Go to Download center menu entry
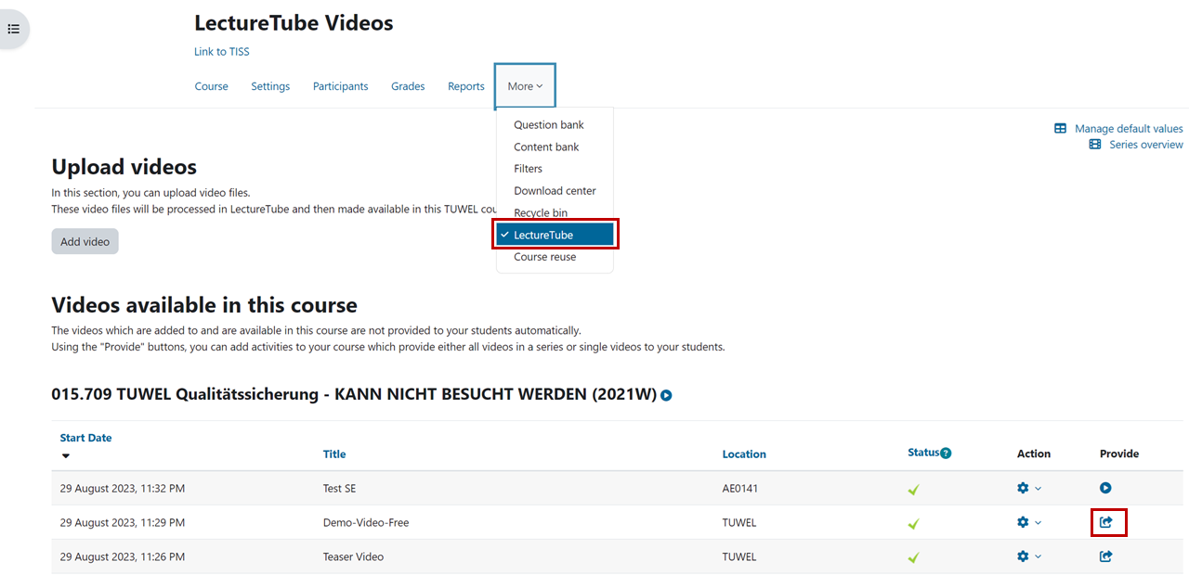 (555, 191)
